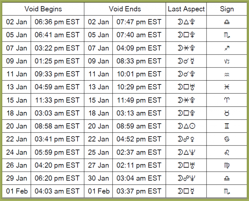Select the Capricorn sign glyph
Screen dimensions: 249x201
click(227, 61)
